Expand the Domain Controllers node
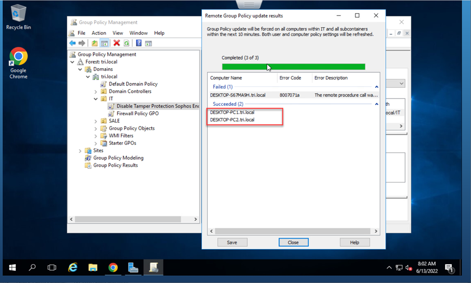The width and height of the screenshot is (471, 283). coord(96,92)
